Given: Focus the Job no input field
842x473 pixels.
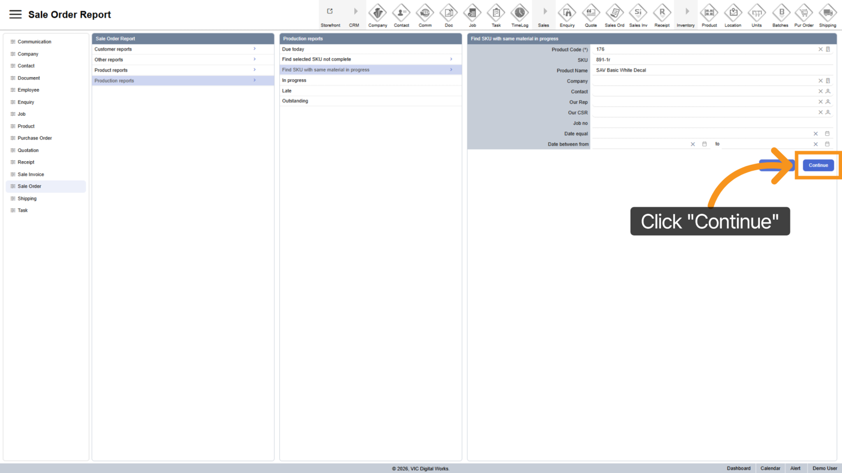Looking at the screenshot, I should [713, 123].
